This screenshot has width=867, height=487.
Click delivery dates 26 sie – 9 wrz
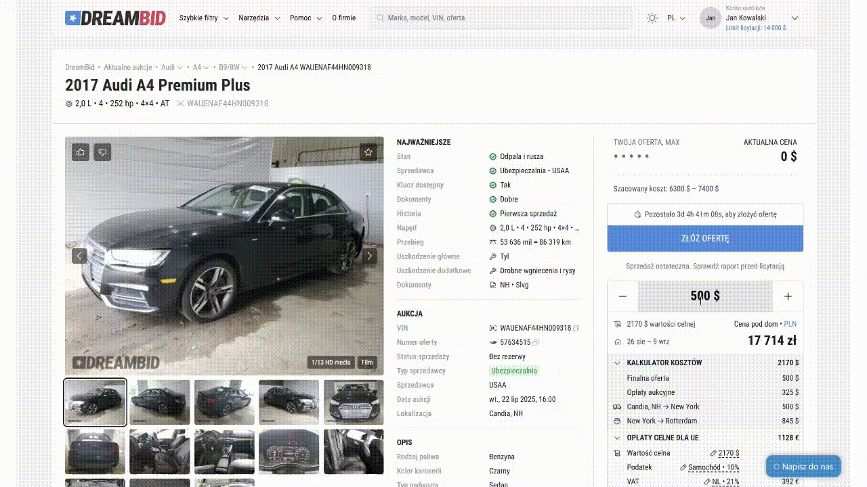point(648,342)
